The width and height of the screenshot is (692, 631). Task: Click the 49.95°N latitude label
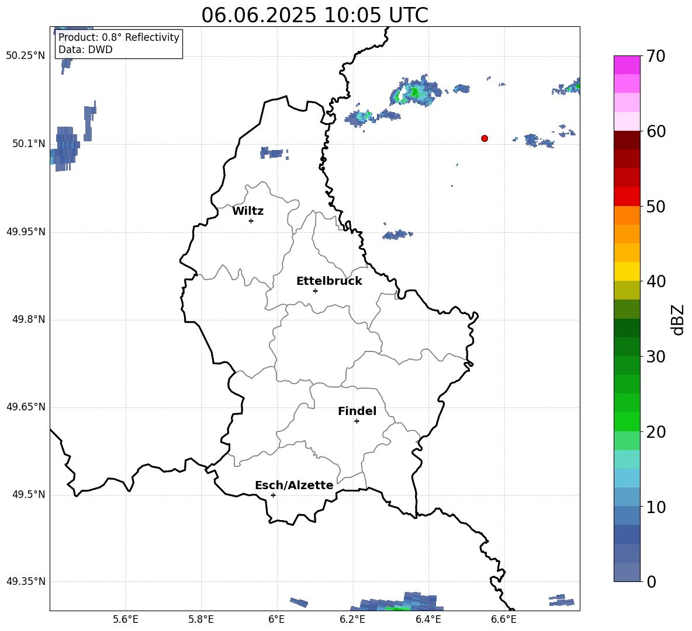click(26, 232)
